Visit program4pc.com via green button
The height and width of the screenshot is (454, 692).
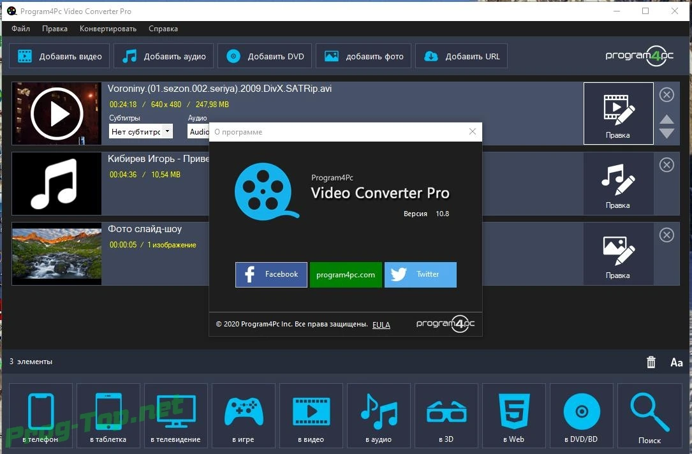tap(346, 274)
